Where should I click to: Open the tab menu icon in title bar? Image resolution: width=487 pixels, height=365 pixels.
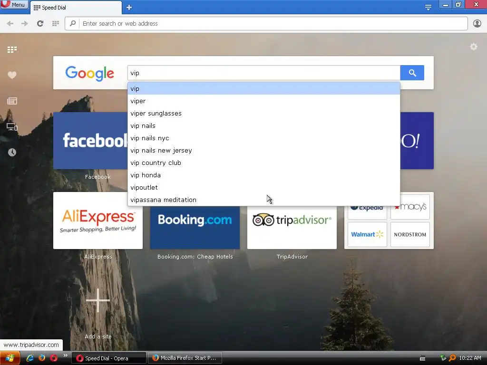click(x=428, y=7)
